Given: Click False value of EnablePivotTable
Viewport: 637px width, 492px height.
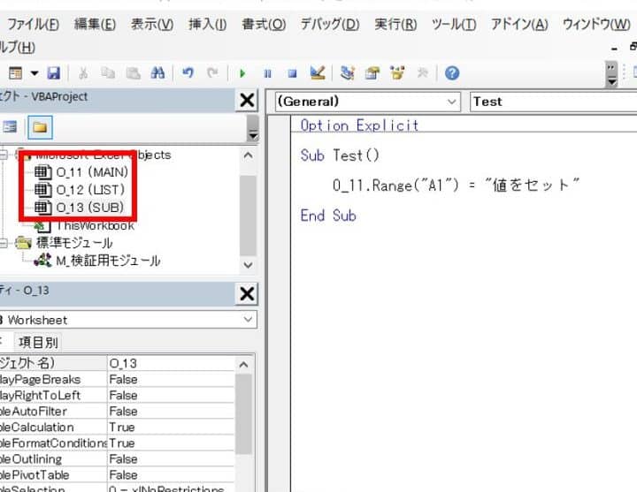Looking at the screenshot, I should point(171,474).
